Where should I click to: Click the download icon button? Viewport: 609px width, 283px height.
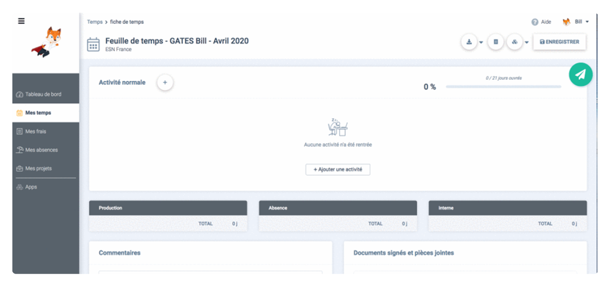point(469,42)
